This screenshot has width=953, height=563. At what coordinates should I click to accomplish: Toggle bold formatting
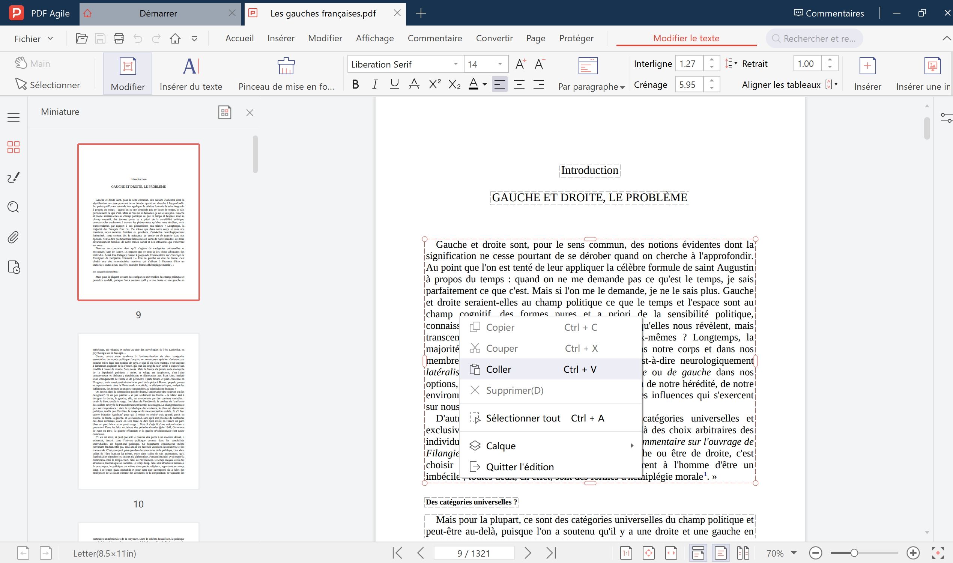(355, 84)
